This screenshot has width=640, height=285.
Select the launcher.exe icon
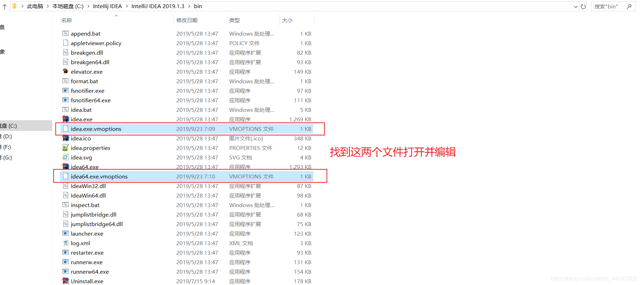tap(66, 234)
